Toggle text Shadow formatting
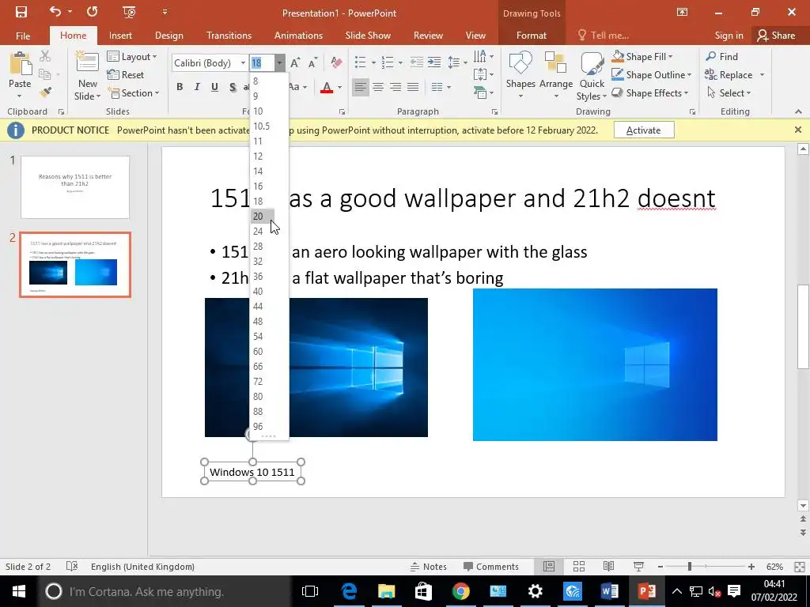The width and height of the screenshot is (810, 607). (x=233, y=87)
